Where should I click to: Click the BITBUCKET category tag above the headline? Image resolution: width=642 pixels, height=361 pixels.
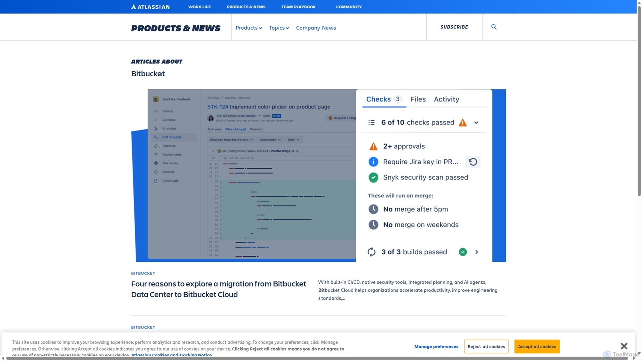coord(143,273)
